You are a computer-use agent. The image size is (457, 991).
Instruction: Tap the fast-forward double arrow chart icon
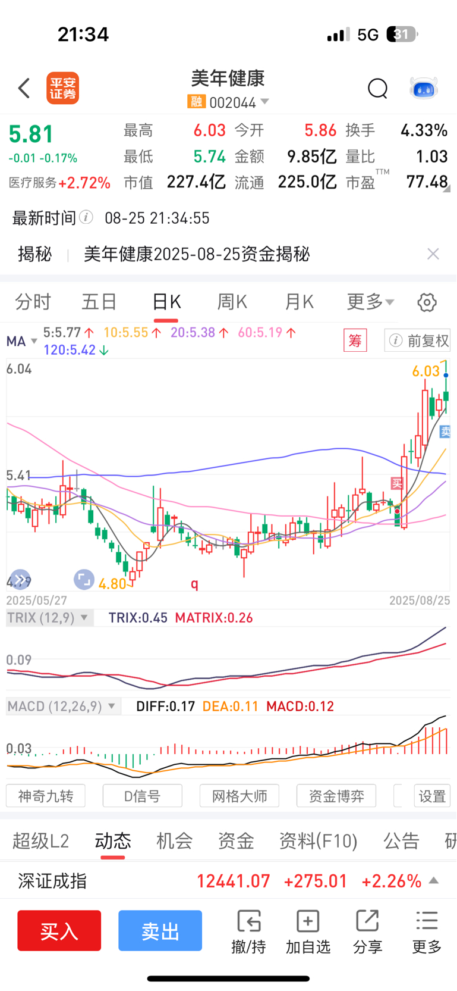[20, 579]
